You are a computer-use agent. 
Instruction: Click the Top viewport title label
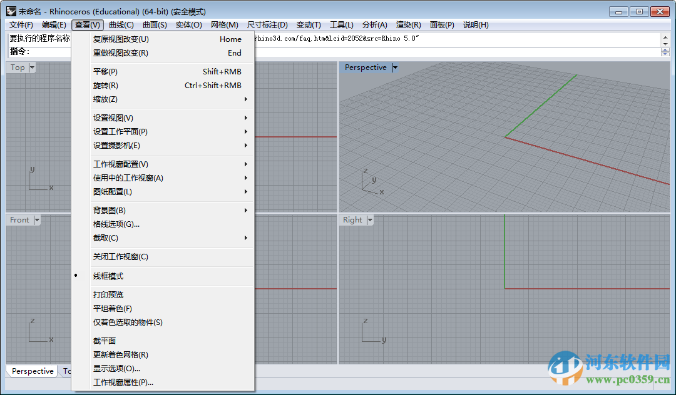pos(18,67)
